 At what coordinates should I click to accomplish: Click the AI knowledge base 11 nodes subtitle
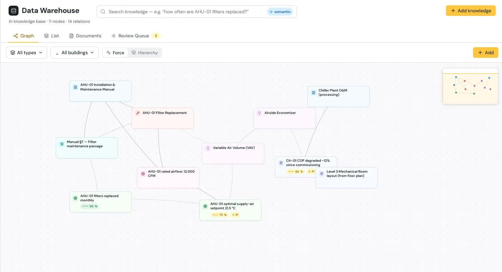[49, 21]
